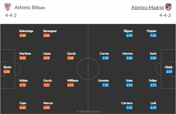Screen dimensions: 176x114
Task: Select goalkeeper Simón's rating badge
Action: coord(7,72)
